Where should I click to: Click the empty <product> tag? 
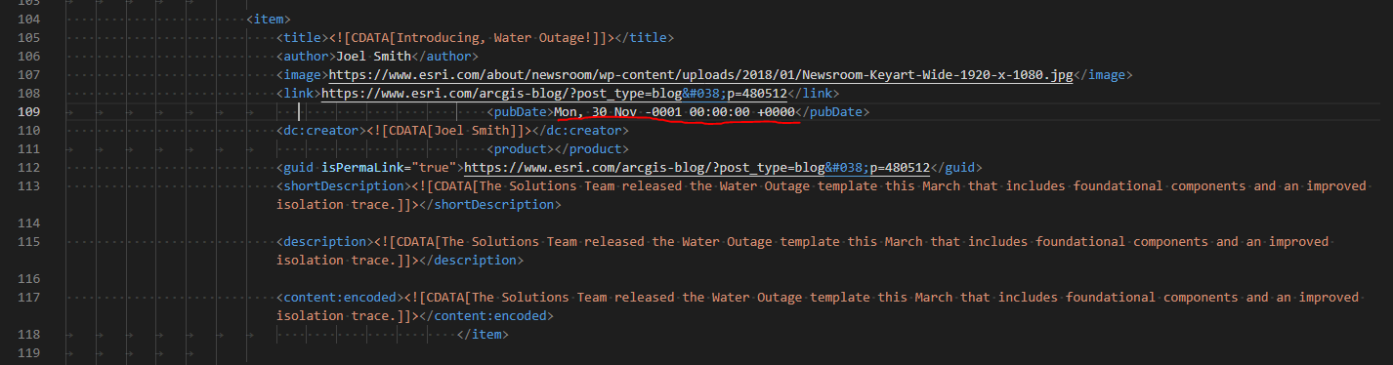[520, 148]
